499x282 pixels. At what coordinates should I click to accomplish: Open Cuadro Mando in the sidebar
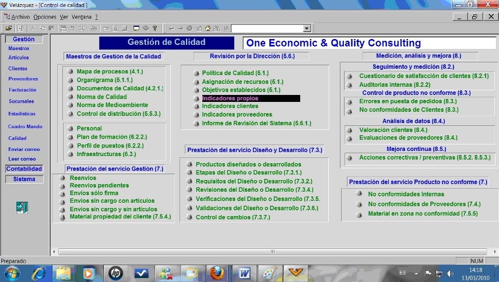pos(25,126)
